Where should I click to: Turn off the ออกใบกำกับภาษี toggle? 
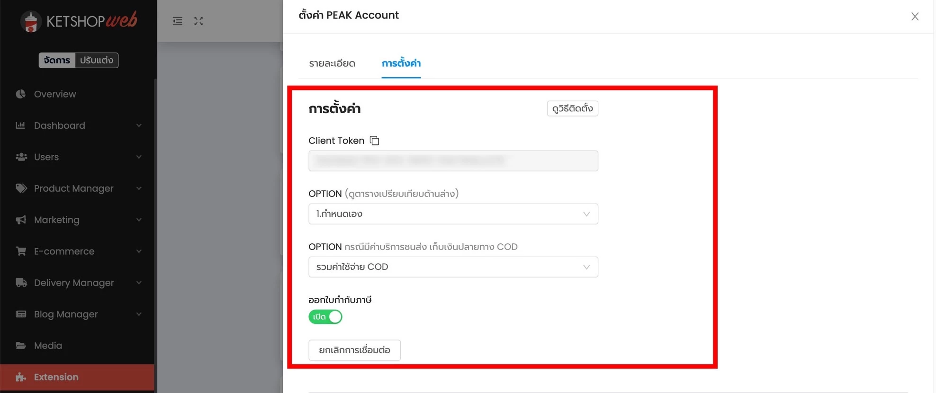325,317
